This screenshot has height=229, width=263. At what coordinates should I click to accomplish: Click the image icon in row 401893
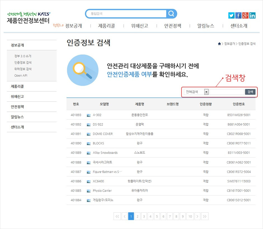click(89, 115)
